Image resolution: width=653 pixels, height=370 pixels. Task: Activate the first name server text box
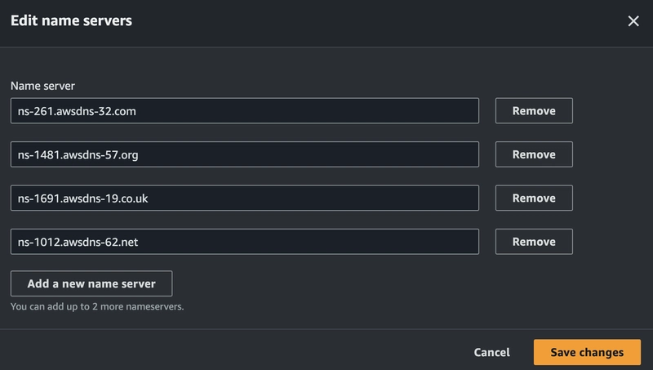(245, 111)
